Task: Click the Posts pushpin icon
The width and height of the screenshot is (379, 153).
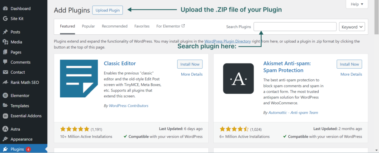Action: click(5, 32)
